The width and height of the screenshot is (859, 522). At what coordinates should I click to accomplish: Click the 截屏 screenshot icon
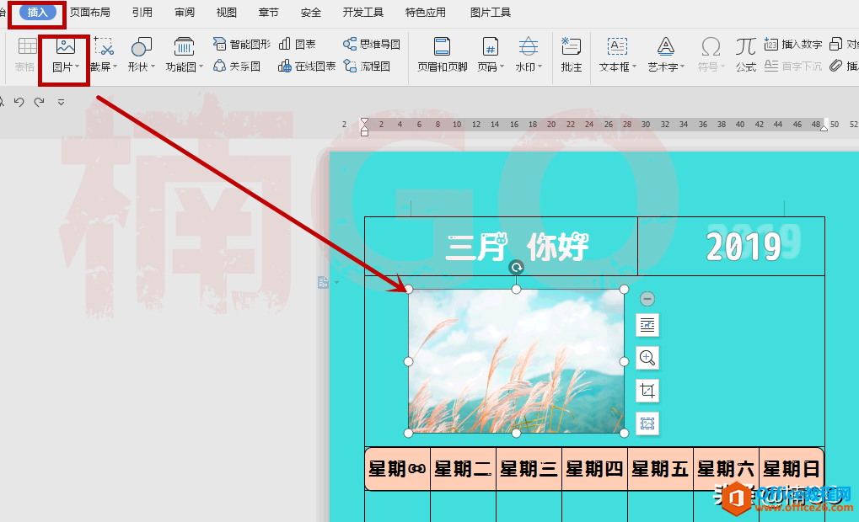click(x=103, y=47)
